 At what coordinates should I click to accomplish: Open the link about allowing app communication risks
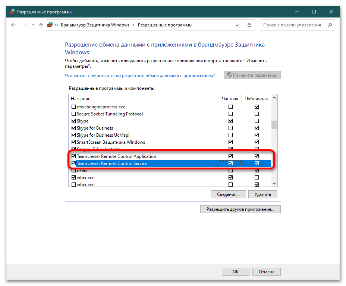tap(140, 75)
